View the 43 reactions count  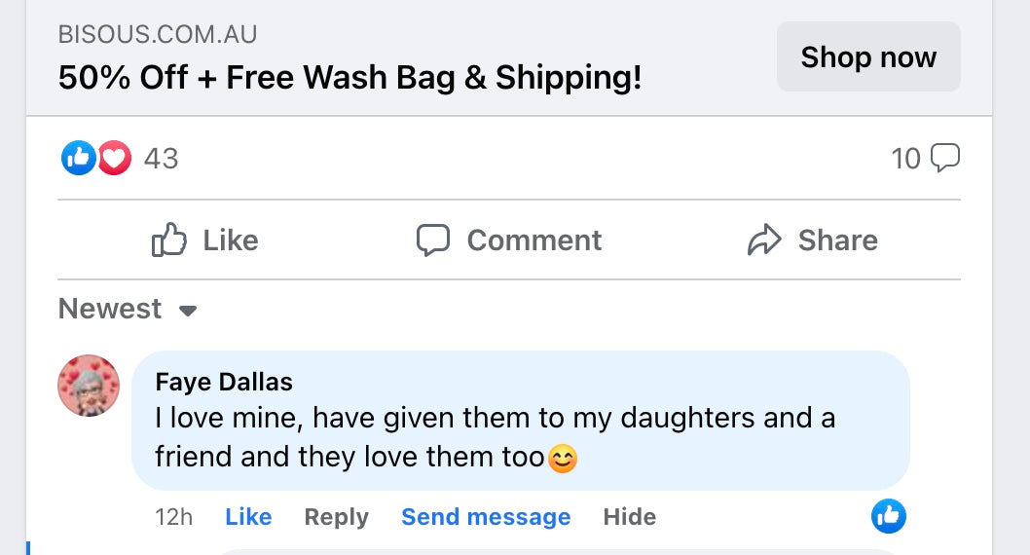click(x=161, y=159)
